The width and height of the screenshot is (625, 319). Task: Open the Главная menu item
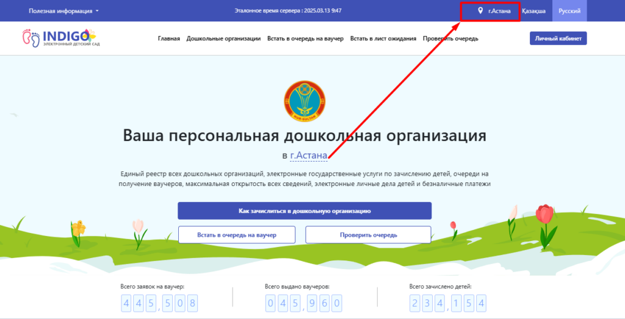click(x=168, y=38)
